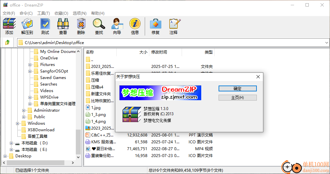Click the 本地磁盘 (D:) drive icon

point(17,143)
